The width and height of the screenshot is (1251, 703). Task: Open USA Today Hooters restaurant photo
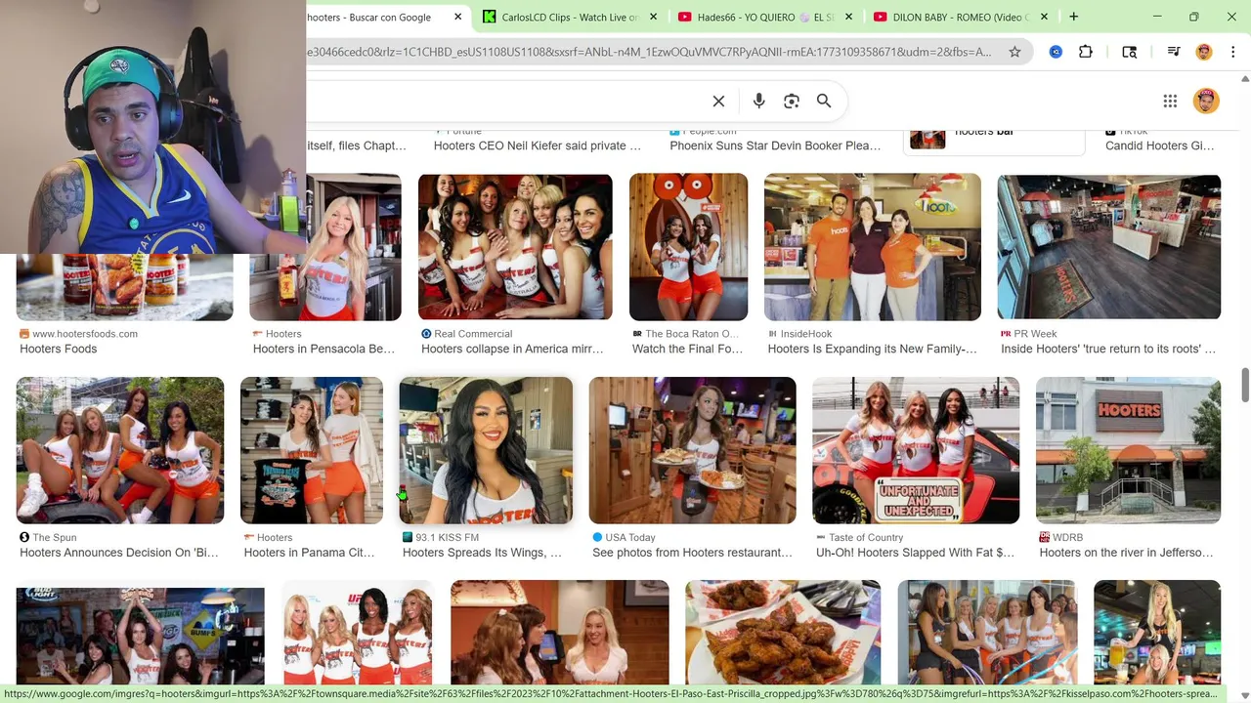point(692,450)
